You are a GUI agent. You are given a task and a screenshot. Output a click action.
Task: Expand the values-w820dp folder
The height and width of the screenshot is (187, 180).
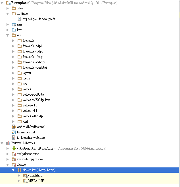(x=13, y=116)
